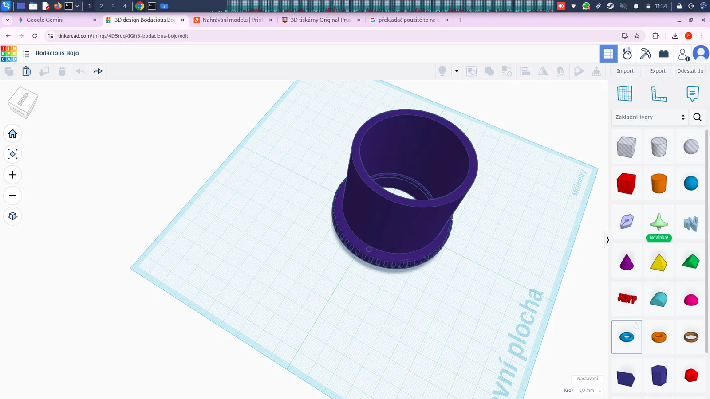The height and width of the screenshot is (399, 710).
Task: Switch to the překladač tab
Action: click(x=409, y=20)
